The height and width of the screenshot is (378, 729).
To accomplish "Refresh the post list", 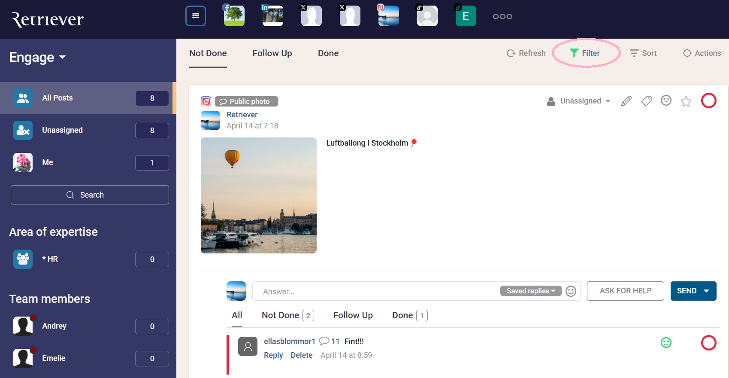I will coord(526,53).
